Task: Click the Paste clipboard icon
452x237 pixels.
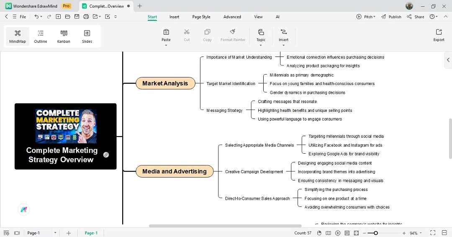Action: pyautogui.click(x=166, y=32)
